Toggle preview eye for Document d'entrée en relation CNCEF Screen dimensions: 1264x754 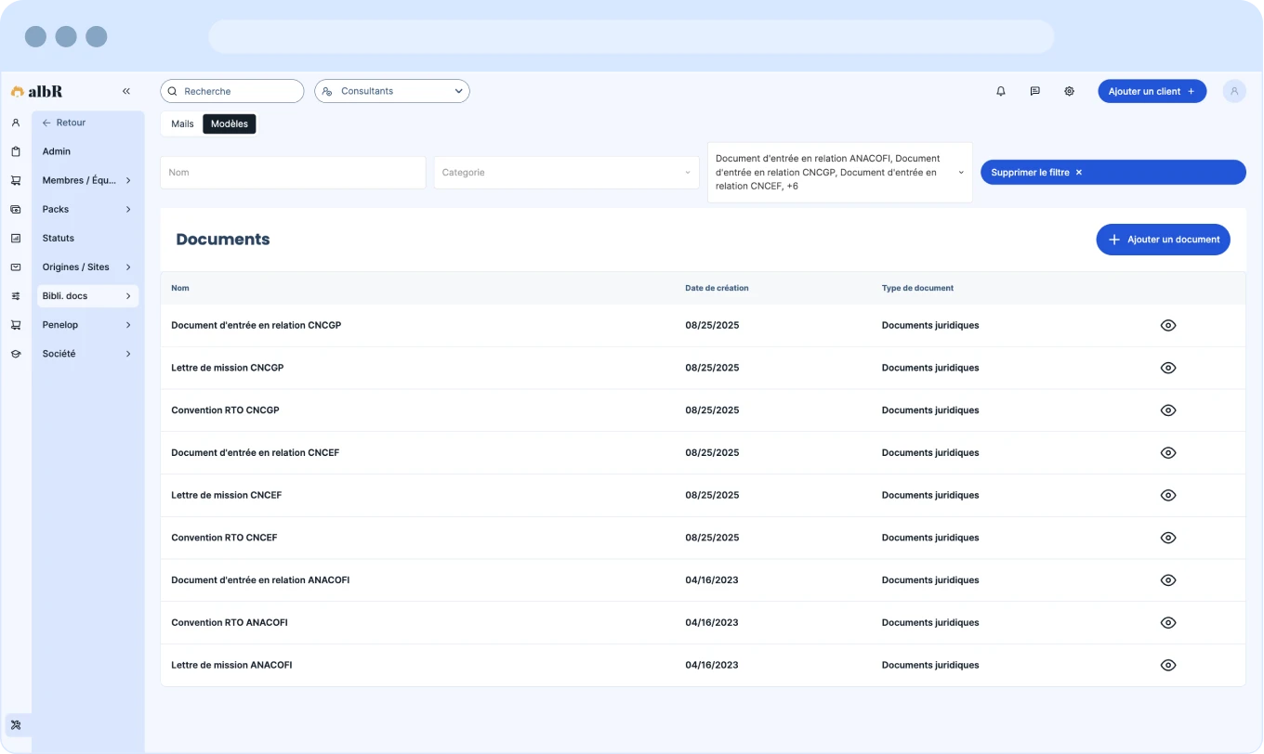click(1168, 453)
